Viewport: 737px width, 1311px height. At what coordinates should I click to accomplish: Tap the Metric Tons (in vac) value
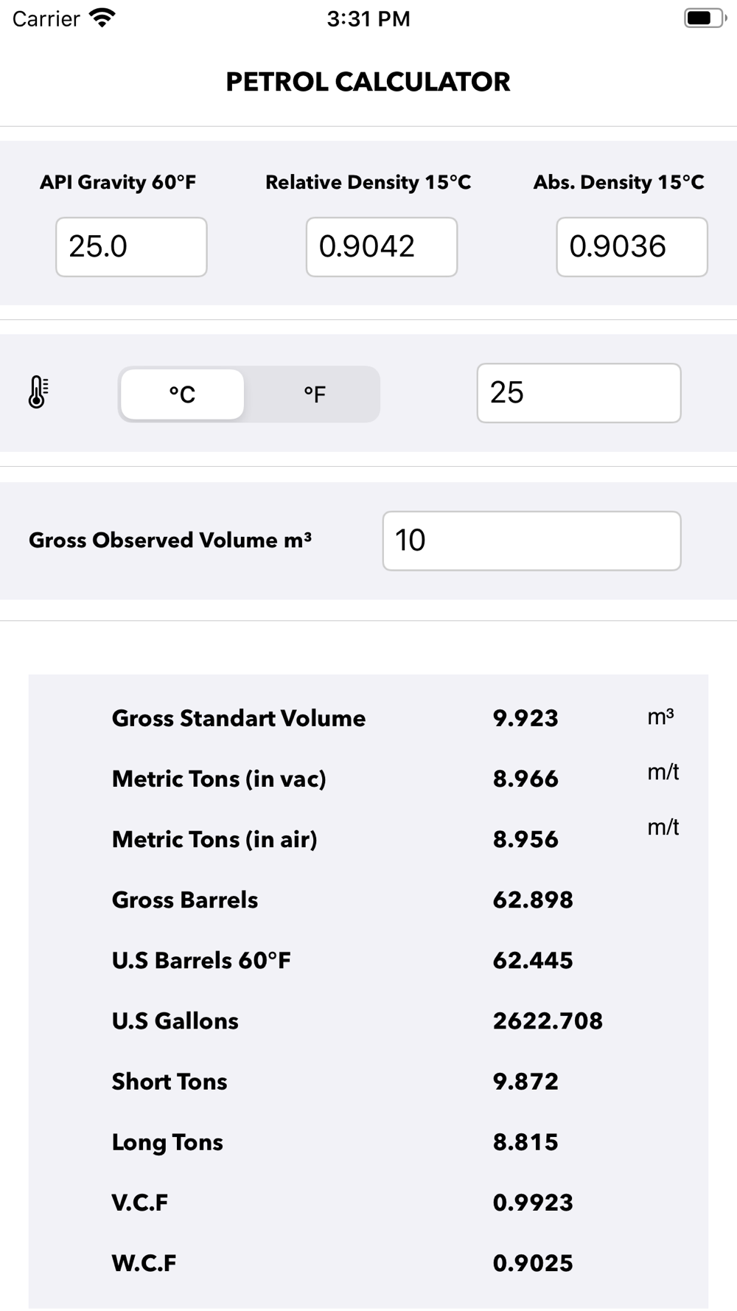[x=525, y=779]
